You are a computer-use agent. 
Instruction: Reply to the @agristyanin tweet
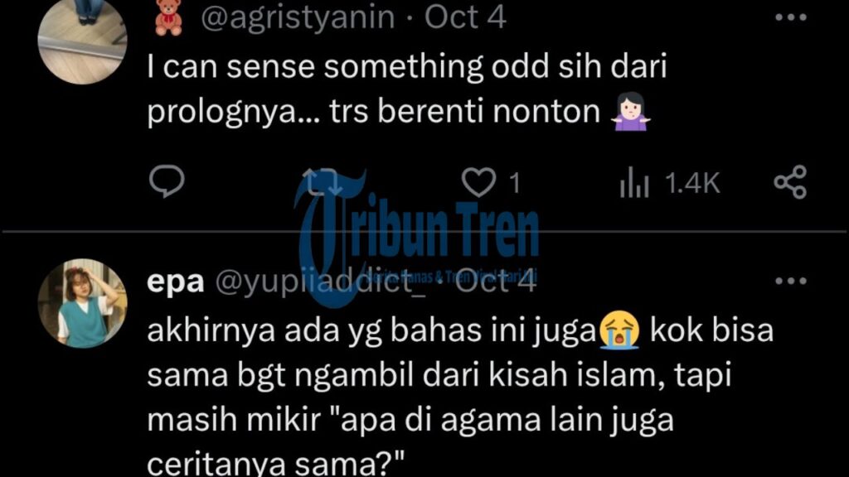point(167,181)
